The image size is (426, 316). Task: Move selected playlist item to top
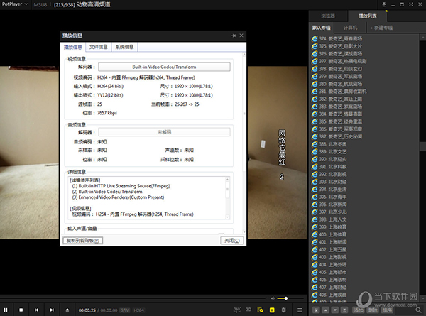tap(316, 310)
